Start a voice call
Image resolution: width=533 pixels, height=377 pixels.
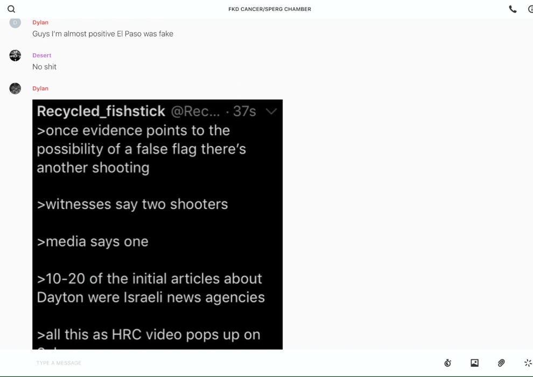point(513,9)
